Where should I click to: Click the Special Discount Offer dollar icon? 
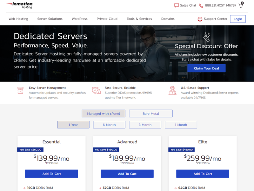[206, 37]
